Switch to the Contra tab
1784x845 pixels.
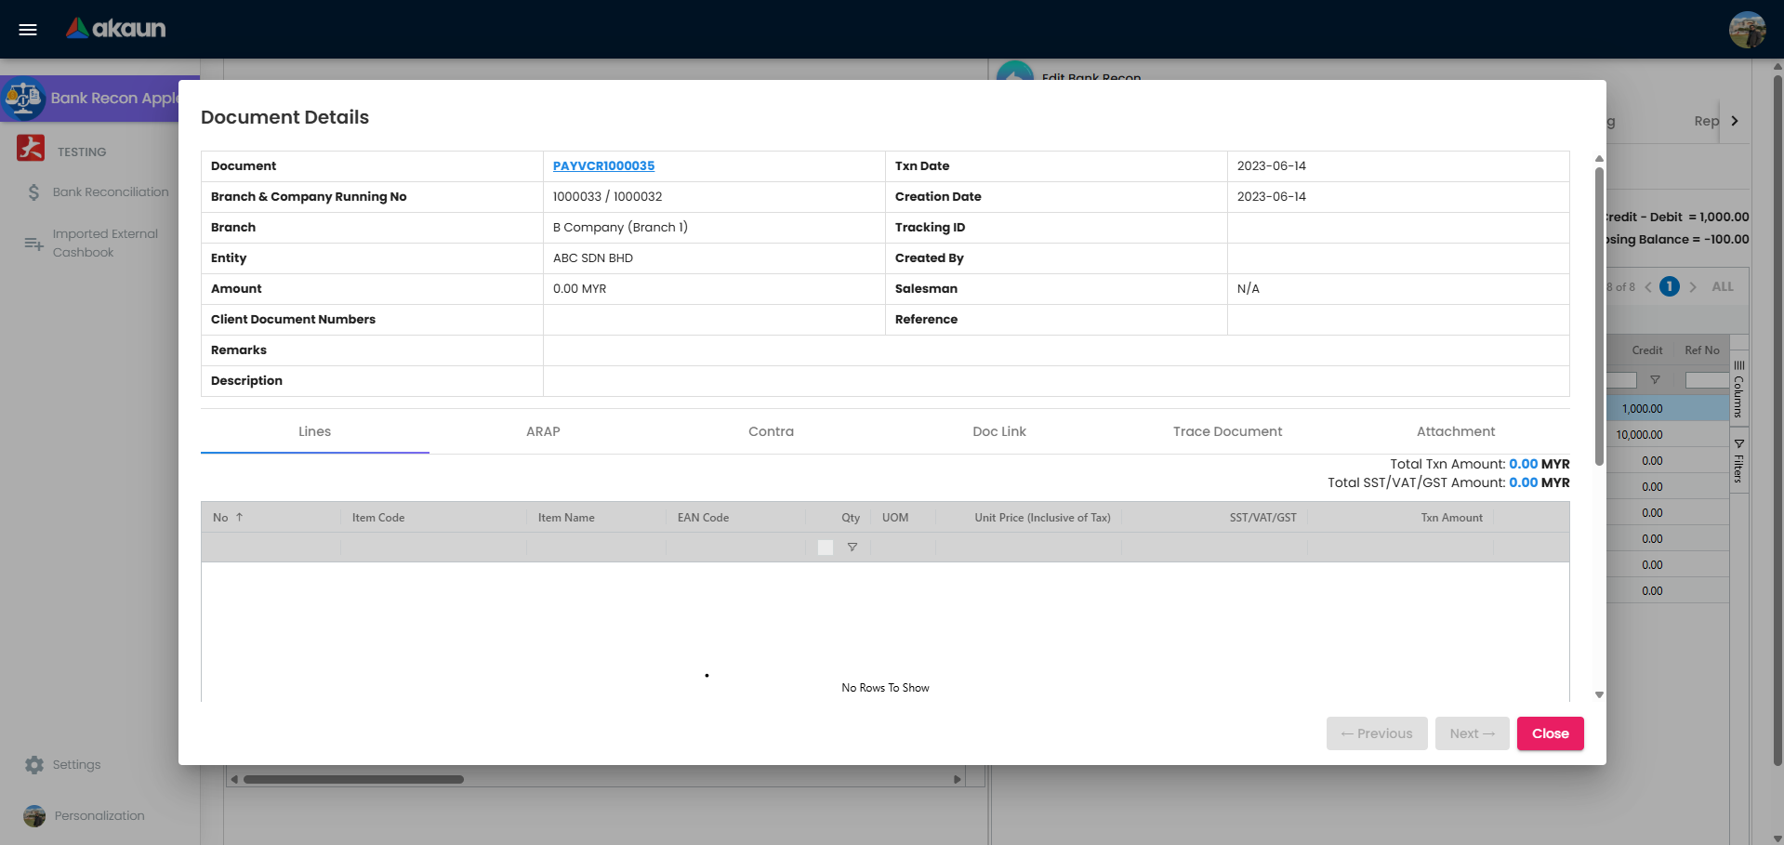point(772,431)
